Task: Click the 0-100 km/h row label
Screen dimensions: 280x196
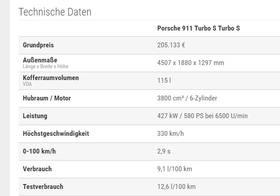Action: pyautogui.click(x=39, y=151)
